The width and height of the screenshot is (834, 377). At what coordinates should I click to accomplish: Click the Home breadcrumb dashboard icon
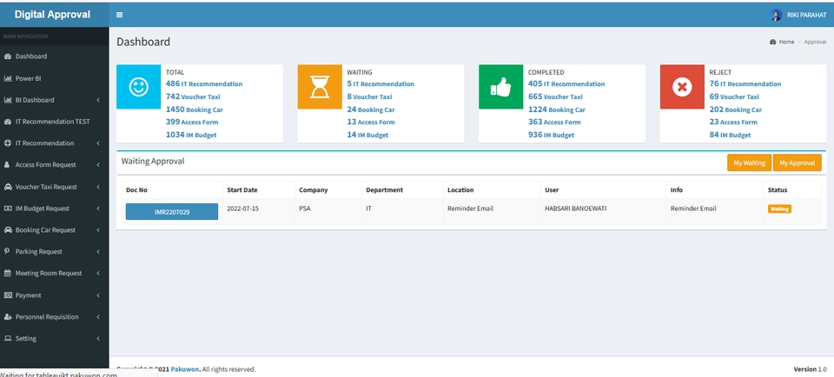pos(773,42)
